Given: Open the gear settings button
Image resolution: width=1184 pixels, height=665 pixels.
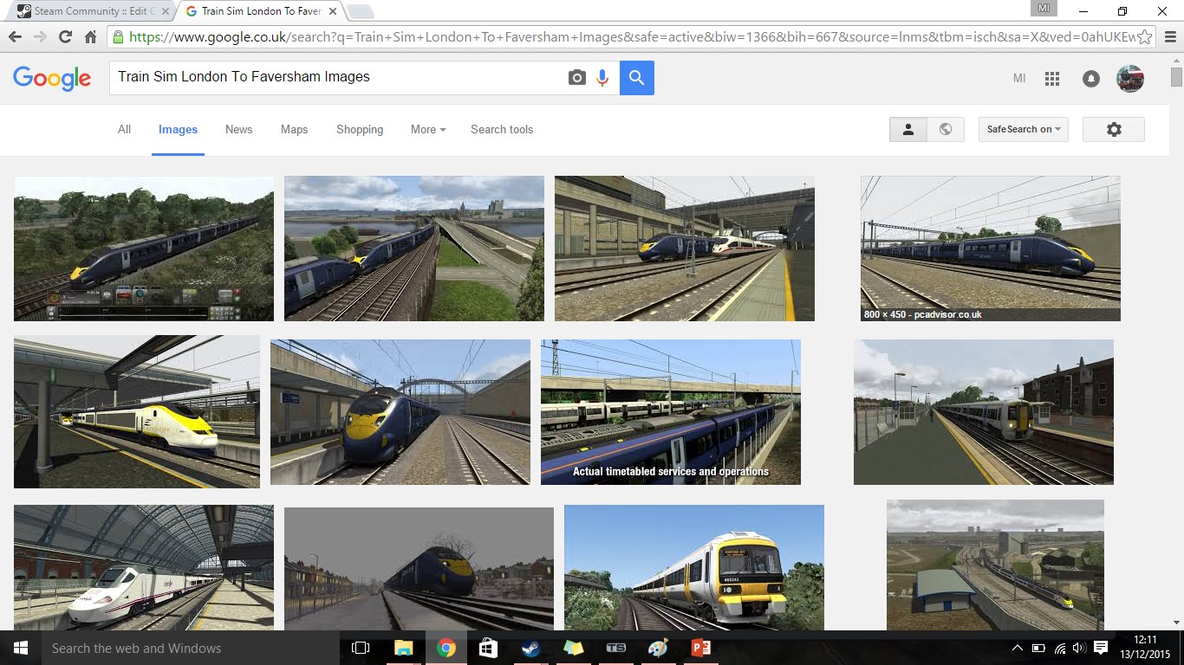Looking at the screenshot, I should (x=1114, y=129).
